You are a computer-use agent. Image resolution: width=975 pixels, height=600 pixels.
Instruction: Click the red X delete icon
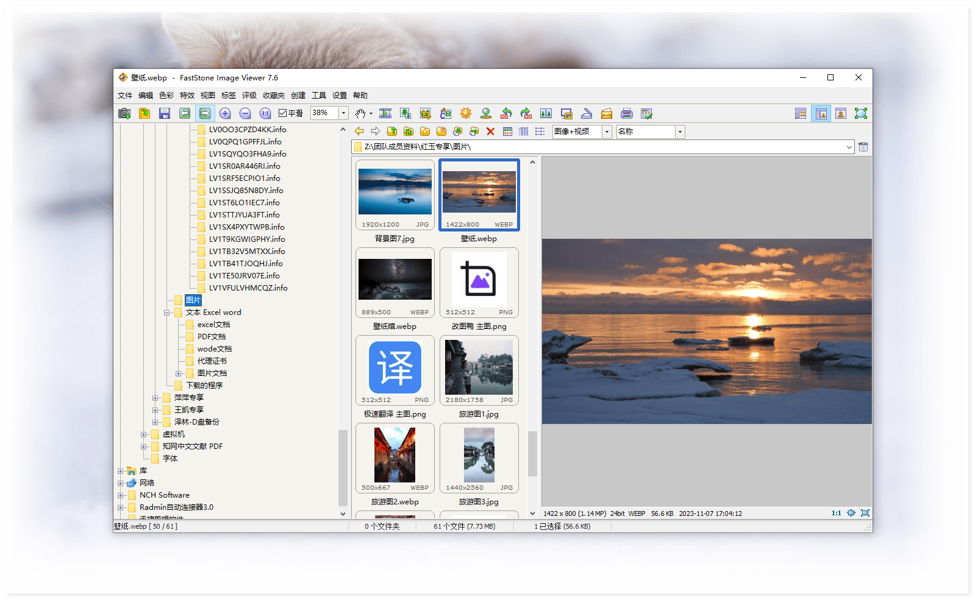[490, 132]
